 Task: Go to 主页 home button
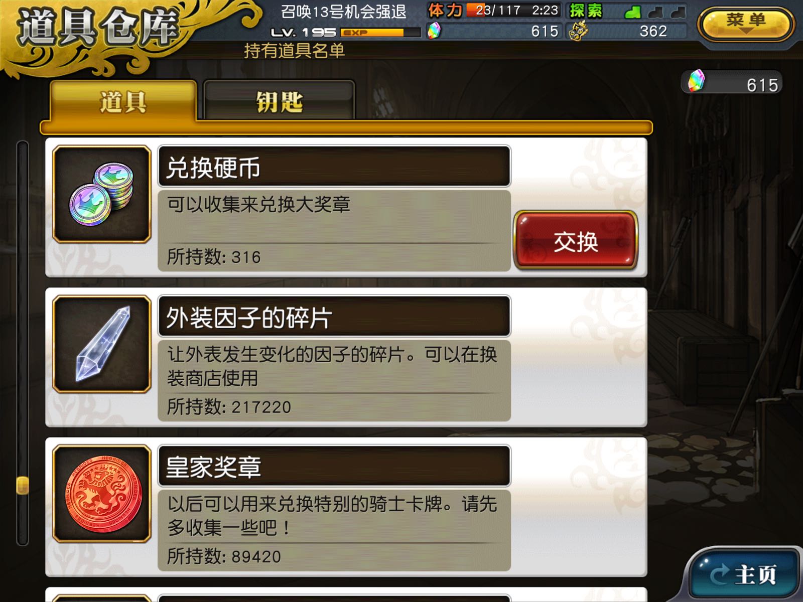tap(745, 573)
